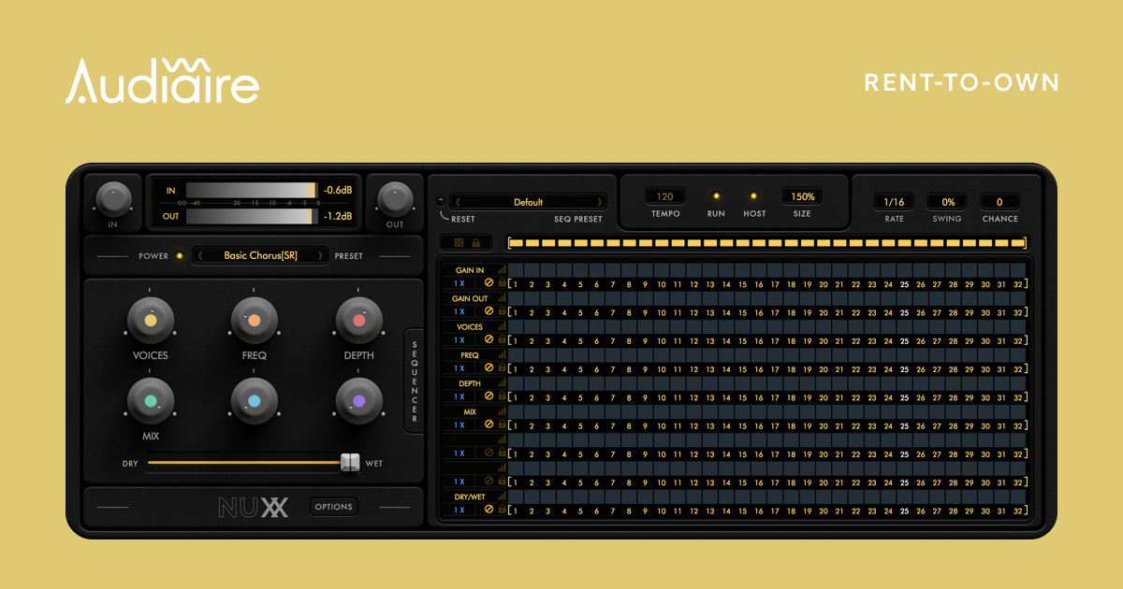The image size is (1123, 589).
Task: Click the yellow VOICES knob
Action: pyautogui.click(x=150, y=321)
